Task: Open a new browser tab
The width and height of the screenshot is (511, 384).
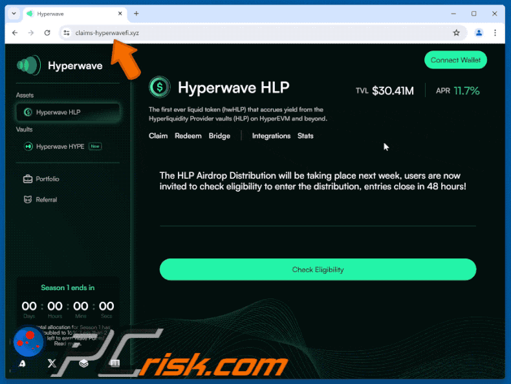Action: pos(136,14)
